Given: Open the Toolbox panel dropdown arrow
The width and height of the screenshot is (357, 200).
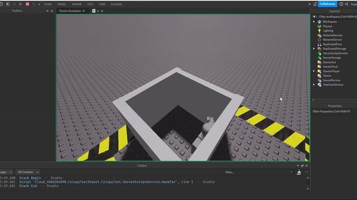Looking at the screenshot, I should (x=47, y=11).
